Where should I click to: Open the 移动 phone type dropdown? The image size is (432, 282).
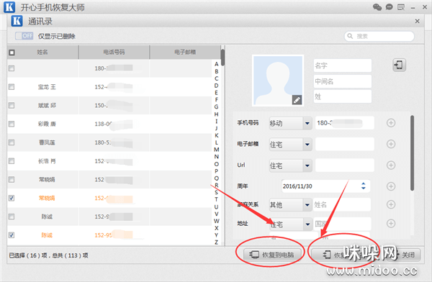(x=290, y=123)
